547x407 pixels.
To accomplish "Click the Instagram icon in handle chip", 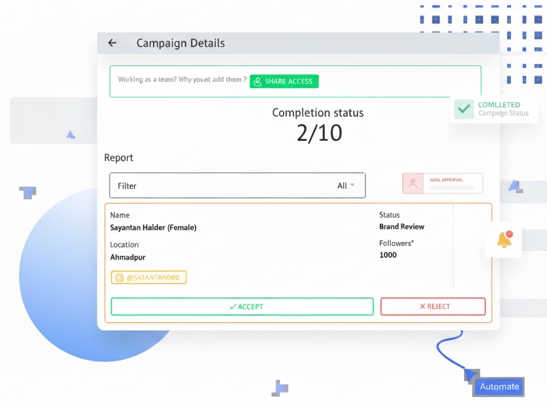I will pyautogui.click(x=120, y=278).
